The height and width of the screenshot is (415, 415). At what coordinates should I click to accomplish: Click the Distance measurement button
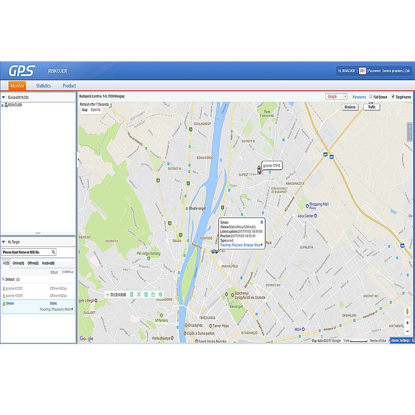coord(350,107)
